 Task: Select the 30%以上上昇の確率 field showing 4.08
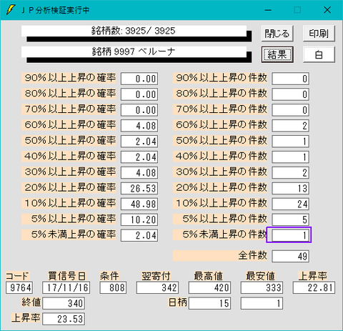139,173
